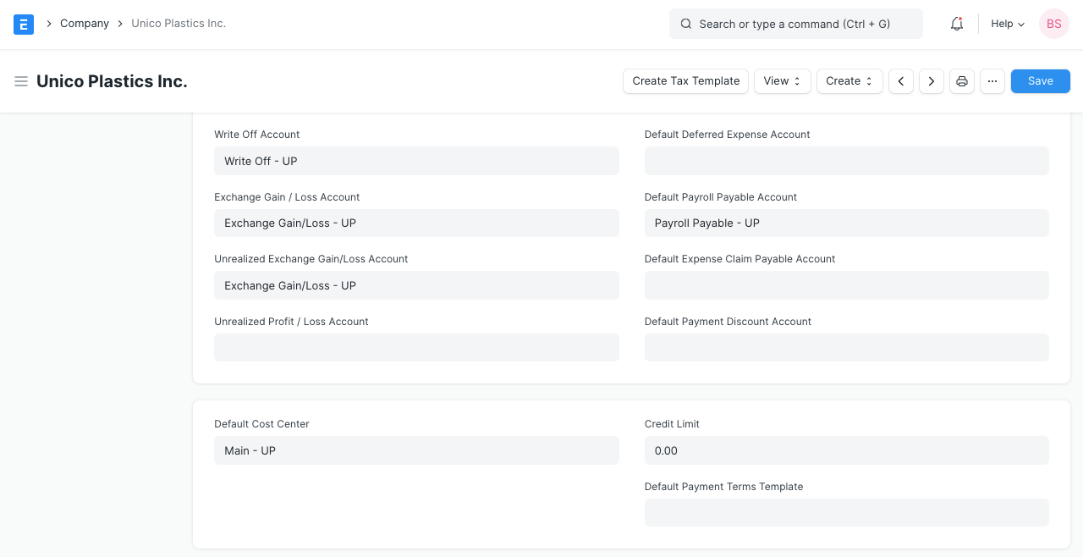Toggle the sidebar hamburger menu
This screenshot has width=1083, height=557.
pyautogui.click(x=21, y=81)
